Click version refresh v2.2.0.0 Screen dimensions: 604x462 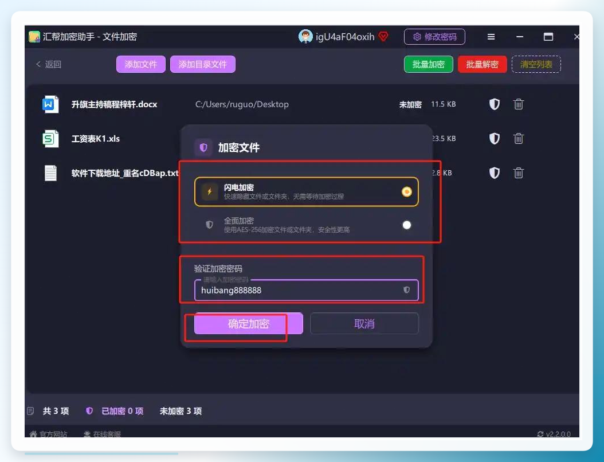554,434
